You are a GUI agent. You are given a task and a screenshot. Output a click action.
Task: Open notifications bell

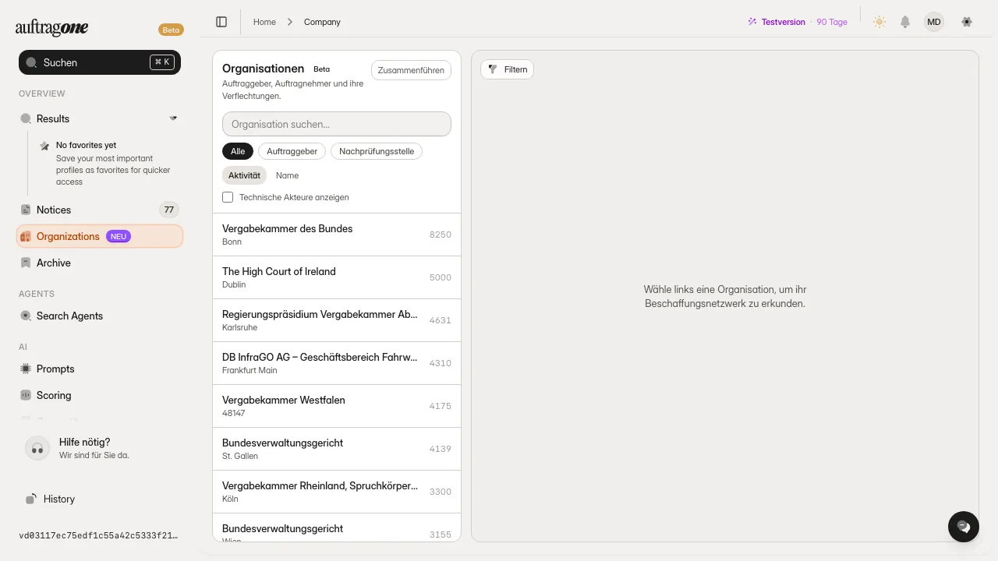click(x=905, y=22)
